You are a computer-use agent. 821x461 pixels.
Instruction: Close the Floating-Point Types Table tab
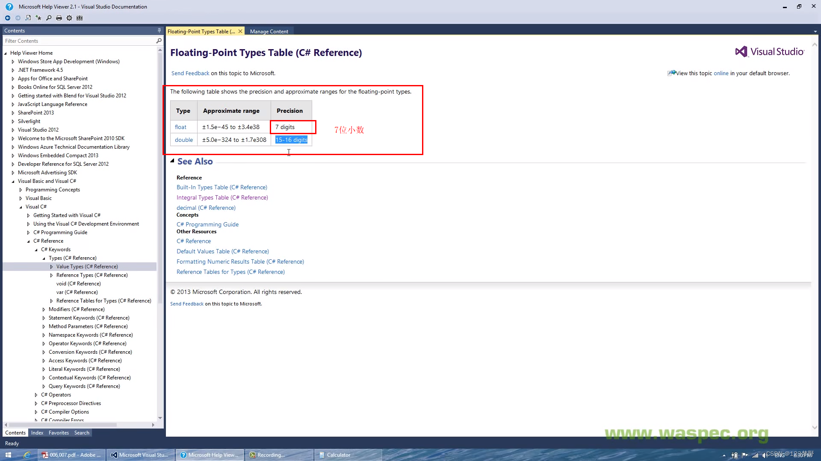pos(240,31)
